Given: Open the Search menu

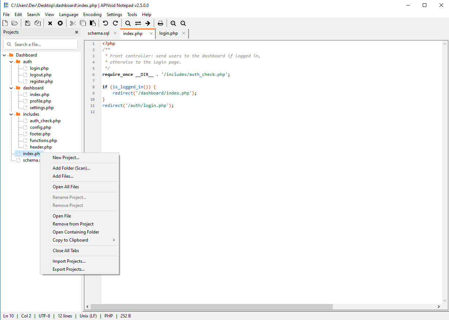Looking at the screenshot, I should click(x=33, y=15).
